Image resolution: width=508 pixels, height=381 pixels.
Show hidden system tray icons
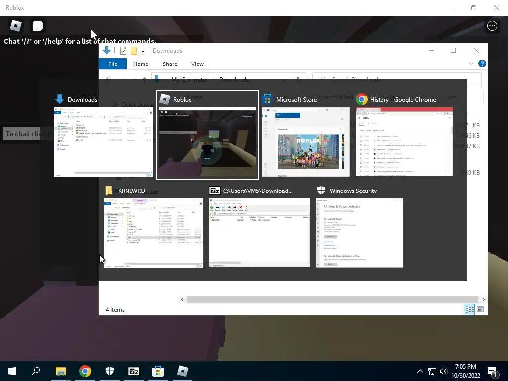pos(420,371)
